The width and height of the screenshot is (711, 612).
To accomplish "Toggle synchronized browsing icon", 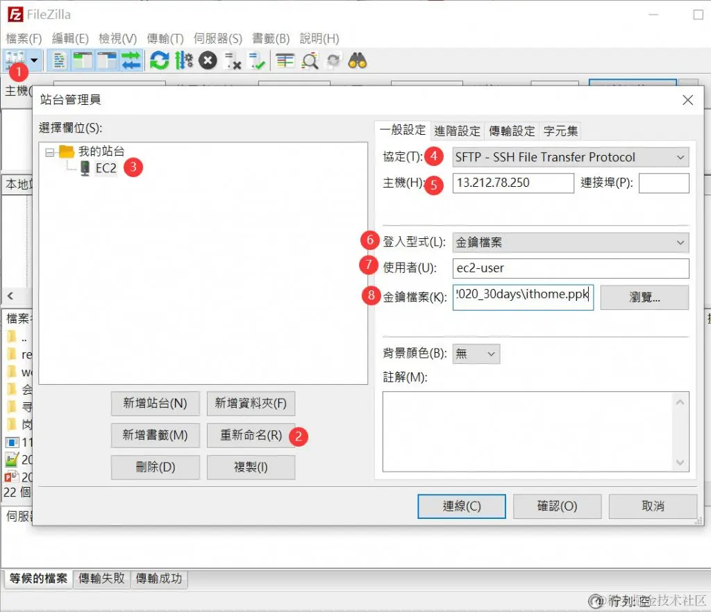I will click(332, 60).
